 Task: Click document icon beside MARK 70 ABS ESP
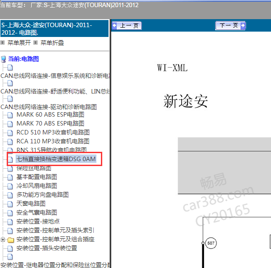pos(10,124)
